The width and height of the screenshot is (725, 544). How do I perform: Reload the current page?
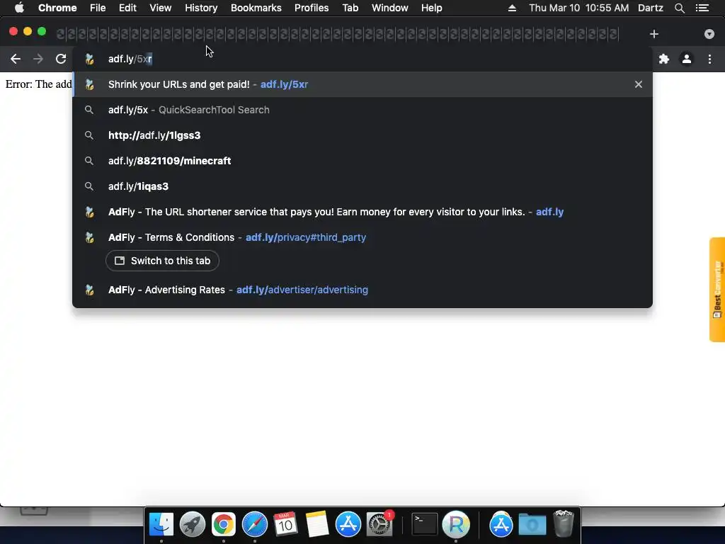61,59
